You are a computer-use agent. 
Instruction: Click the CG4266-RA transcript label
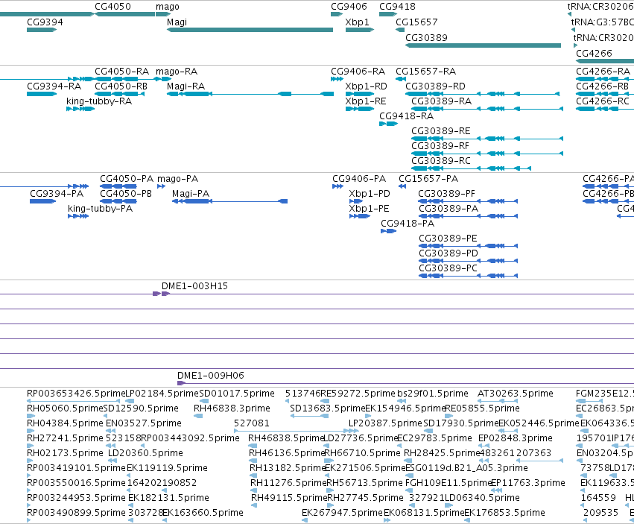point(603,72)
